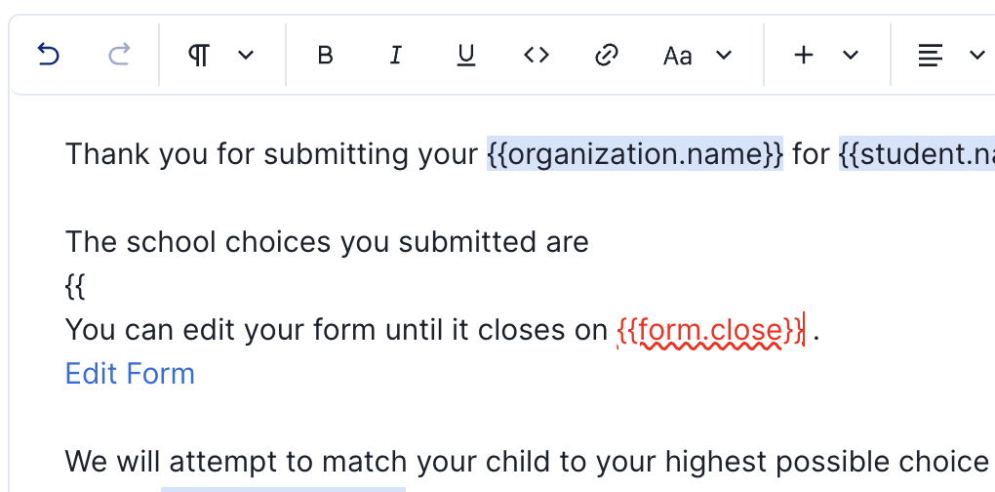
Task: Click the Edit Form link
Action: point(130,374)
